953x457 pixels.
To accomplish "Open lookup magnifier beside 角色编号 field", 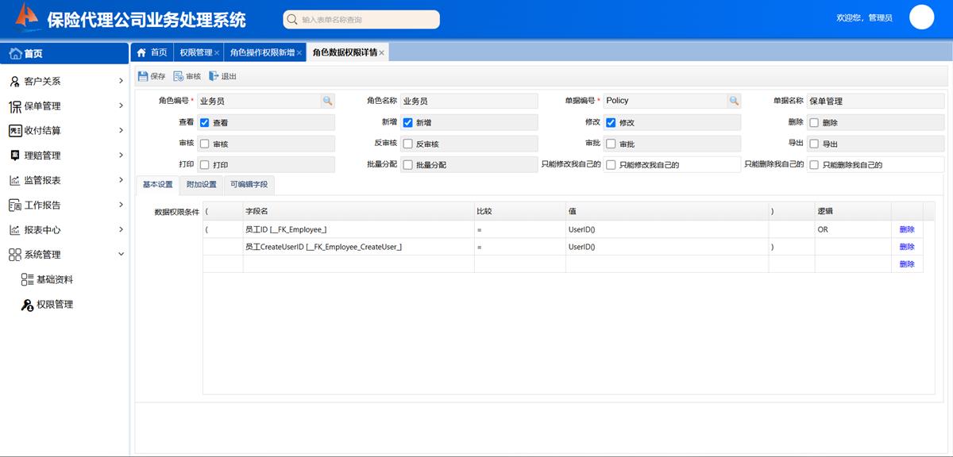I will pyautogui.click(x=327, y=101).
